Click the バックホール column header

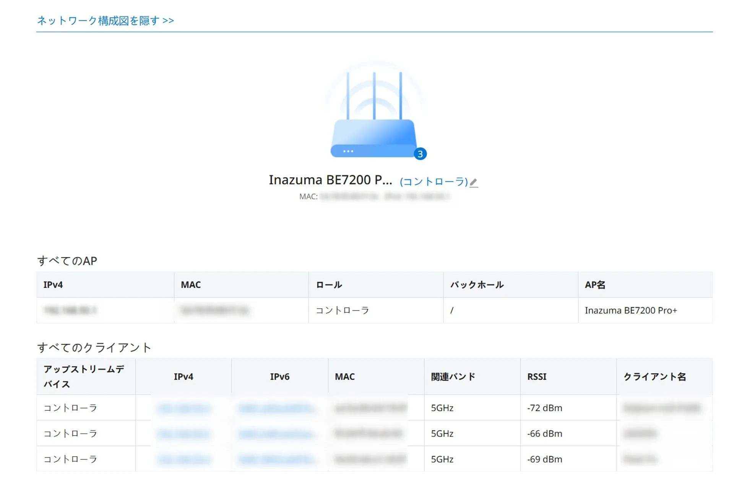[x=477, y=285]
